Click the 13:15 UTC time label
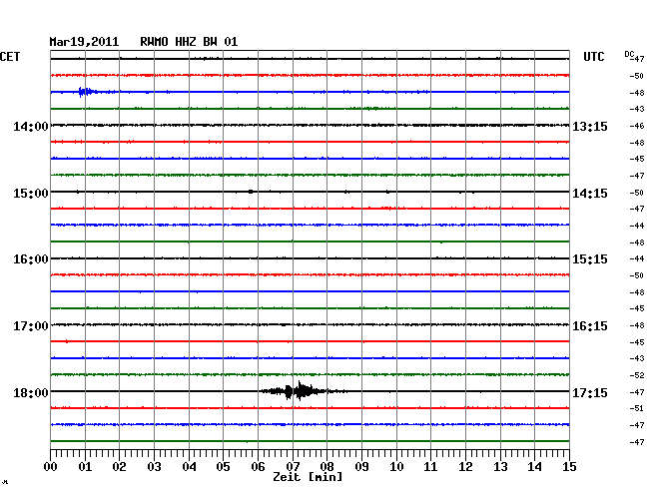649x493 pixels. [590, 126]
